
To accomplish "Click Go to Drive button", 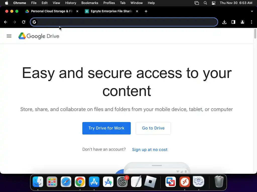I will coord(153,128).
